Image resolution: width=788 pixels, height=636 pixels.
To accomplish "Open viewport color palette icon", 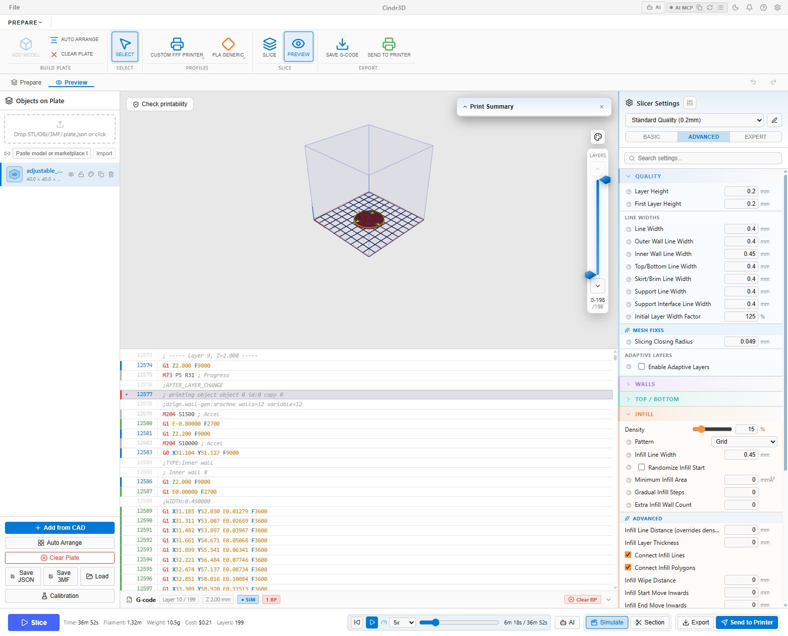I will coord(598,137).
